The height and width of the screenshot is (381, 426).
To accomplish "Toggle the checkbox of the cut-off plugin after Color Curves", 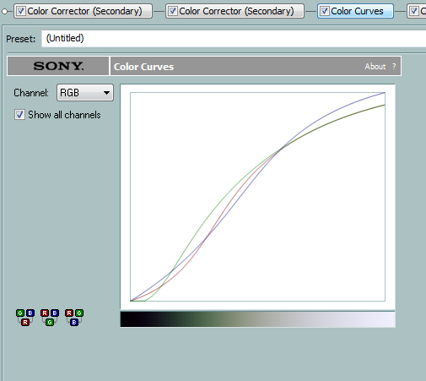I will 414,11.
